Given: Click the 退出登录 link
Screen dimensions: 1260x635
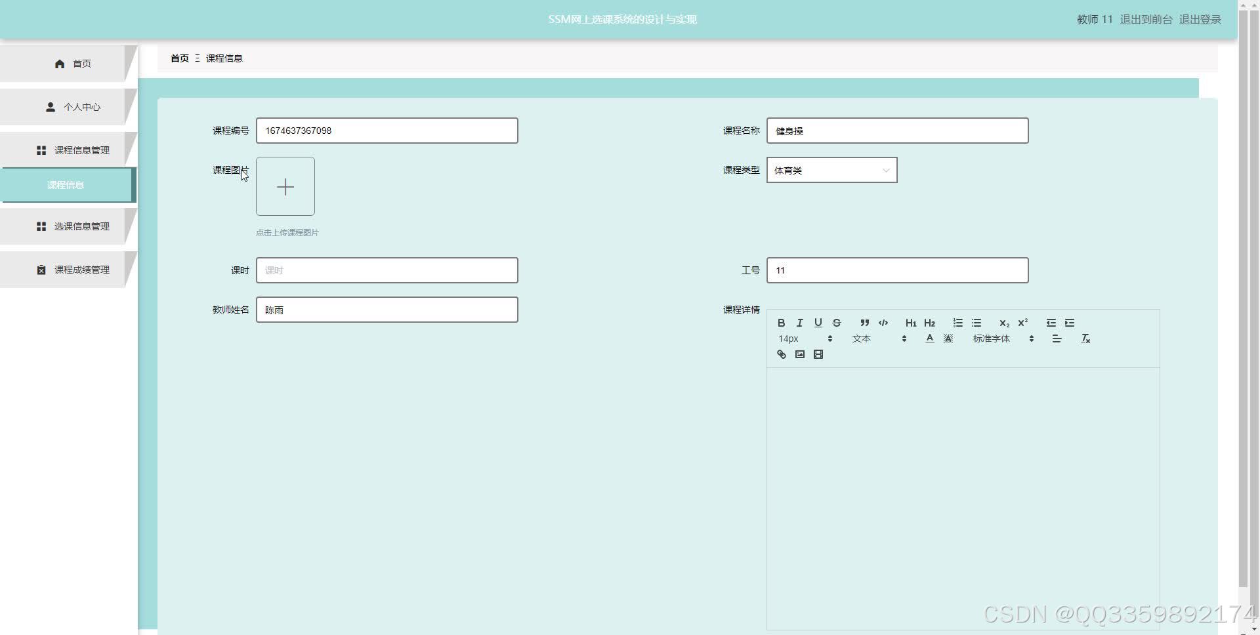Looking at the screenshot, I should coord(1200,20).
